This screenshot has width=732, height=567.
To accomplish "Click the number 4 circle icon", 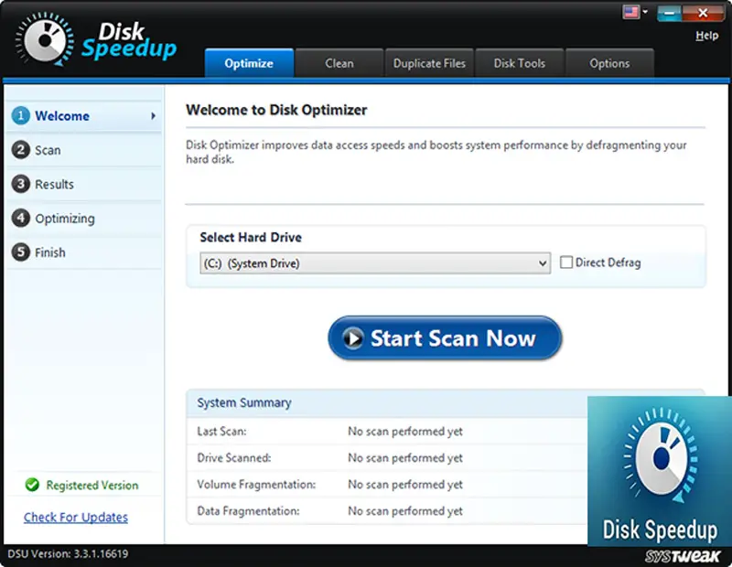I will [x=20, y=218].
